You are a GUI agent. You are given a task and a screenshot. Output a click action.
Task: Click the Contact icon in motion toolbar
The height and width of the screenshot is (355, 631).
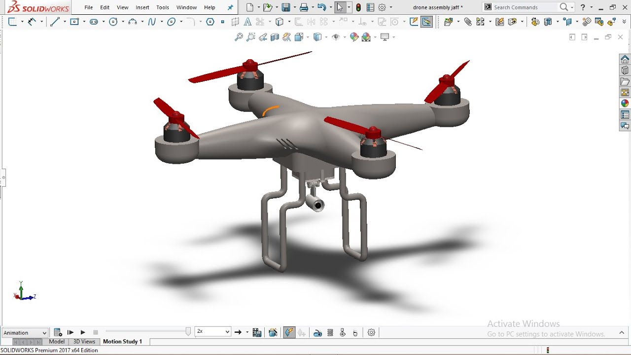tap(343, 333)
